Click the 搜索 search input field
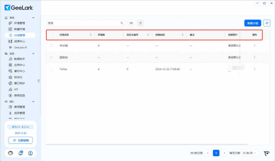 pos(83,23)
